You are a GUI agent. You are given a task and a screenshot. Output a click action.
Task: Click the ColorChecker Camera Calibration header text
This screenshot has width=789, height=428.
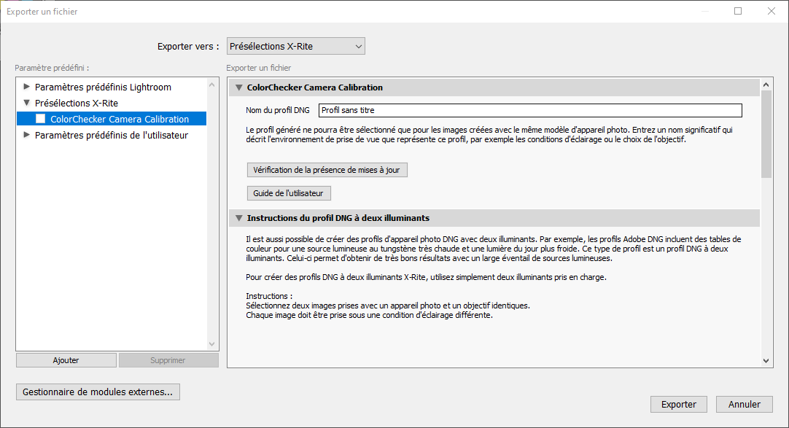click(x=315, y=87)
